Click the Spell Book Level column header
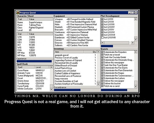The height and width of the screenshot is (123, 154). click(42, 67)
